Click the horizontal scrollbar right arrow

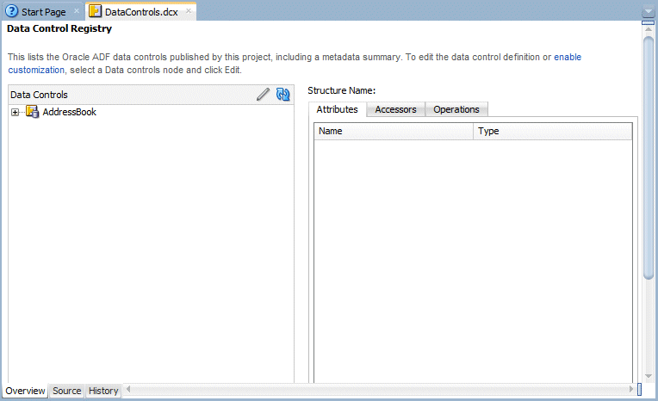(x=631, y=389)
